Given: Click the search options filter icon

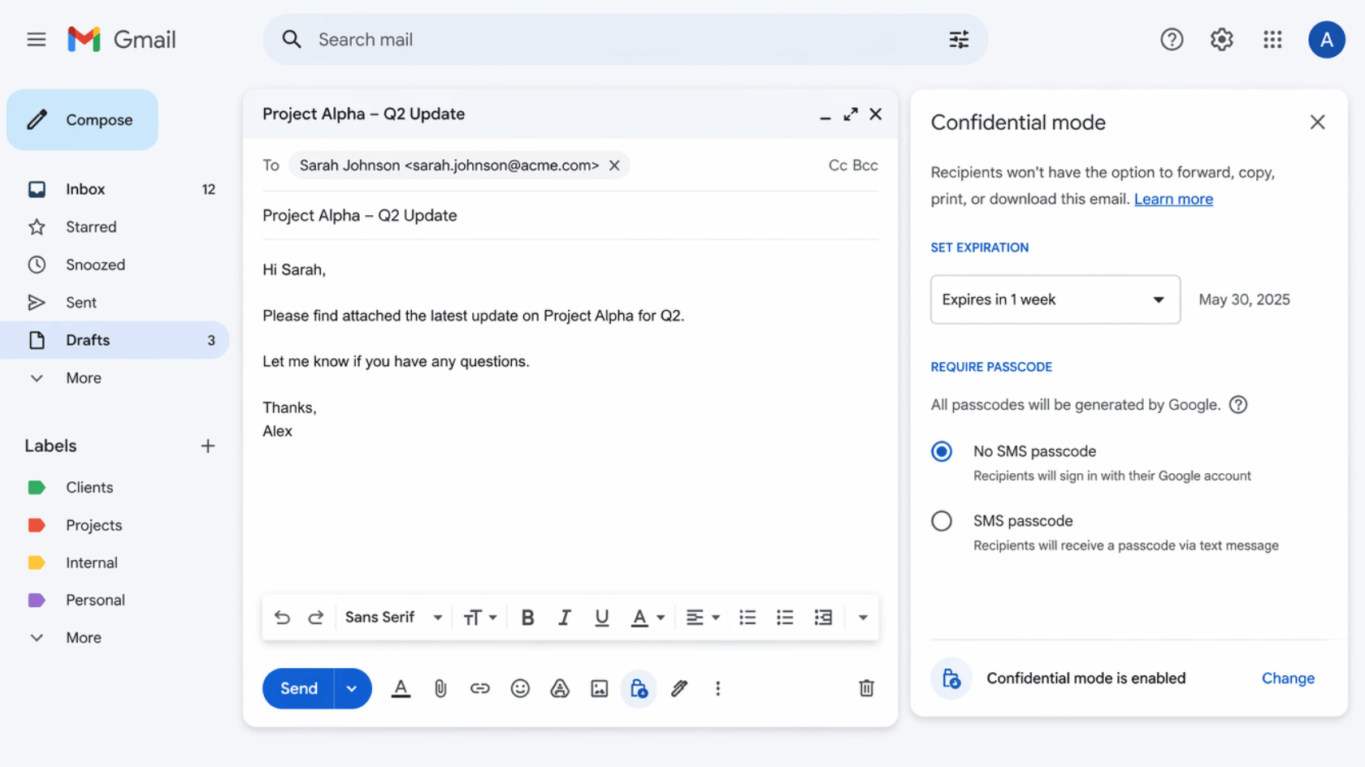Looking at the screenshot, I should pyautogui.click(x=959, y=39).
